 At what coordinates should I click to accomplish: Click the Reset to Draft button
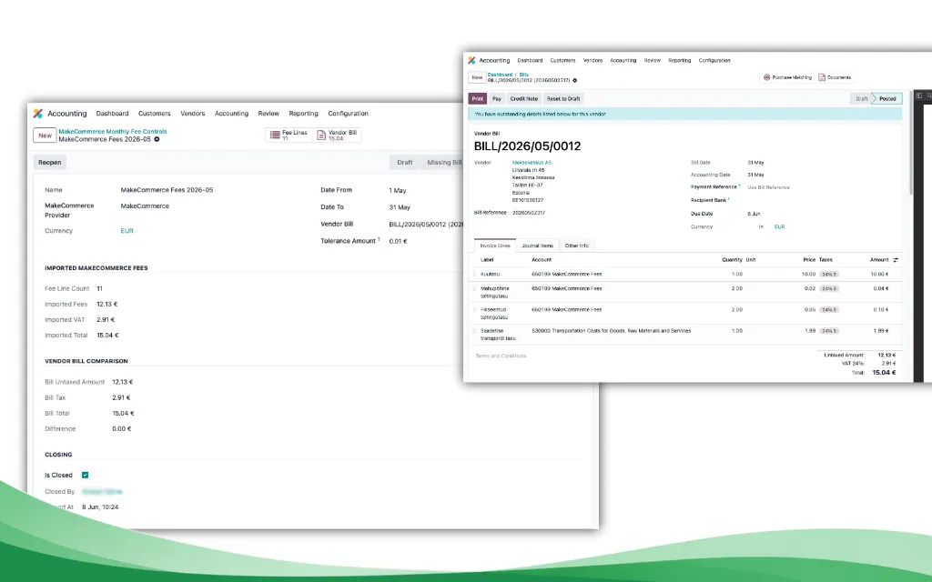click(563, 98)
